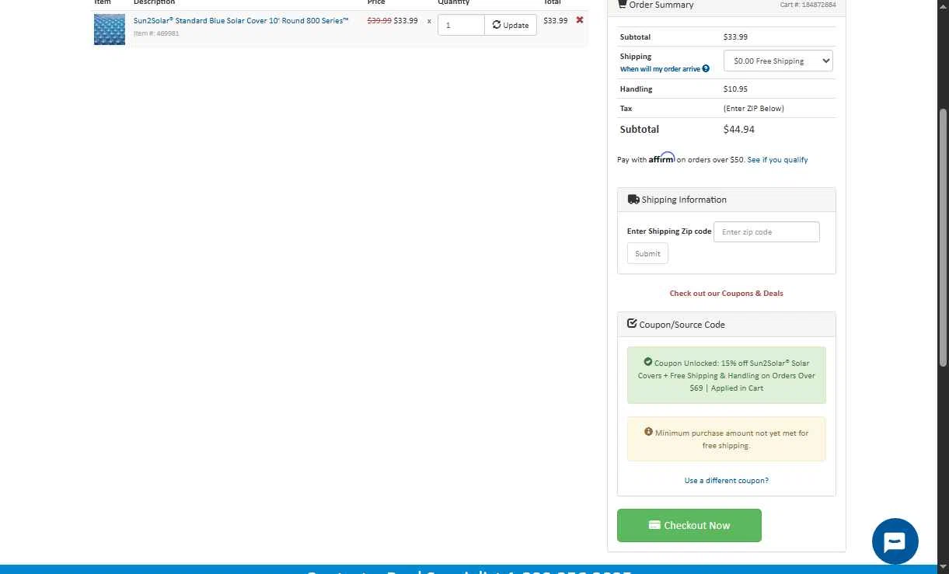Image resolution: width=949 pixels, height=574 pixels.
Task: Click 'When will my order arrive' link
Action: [x=660, y=69]
